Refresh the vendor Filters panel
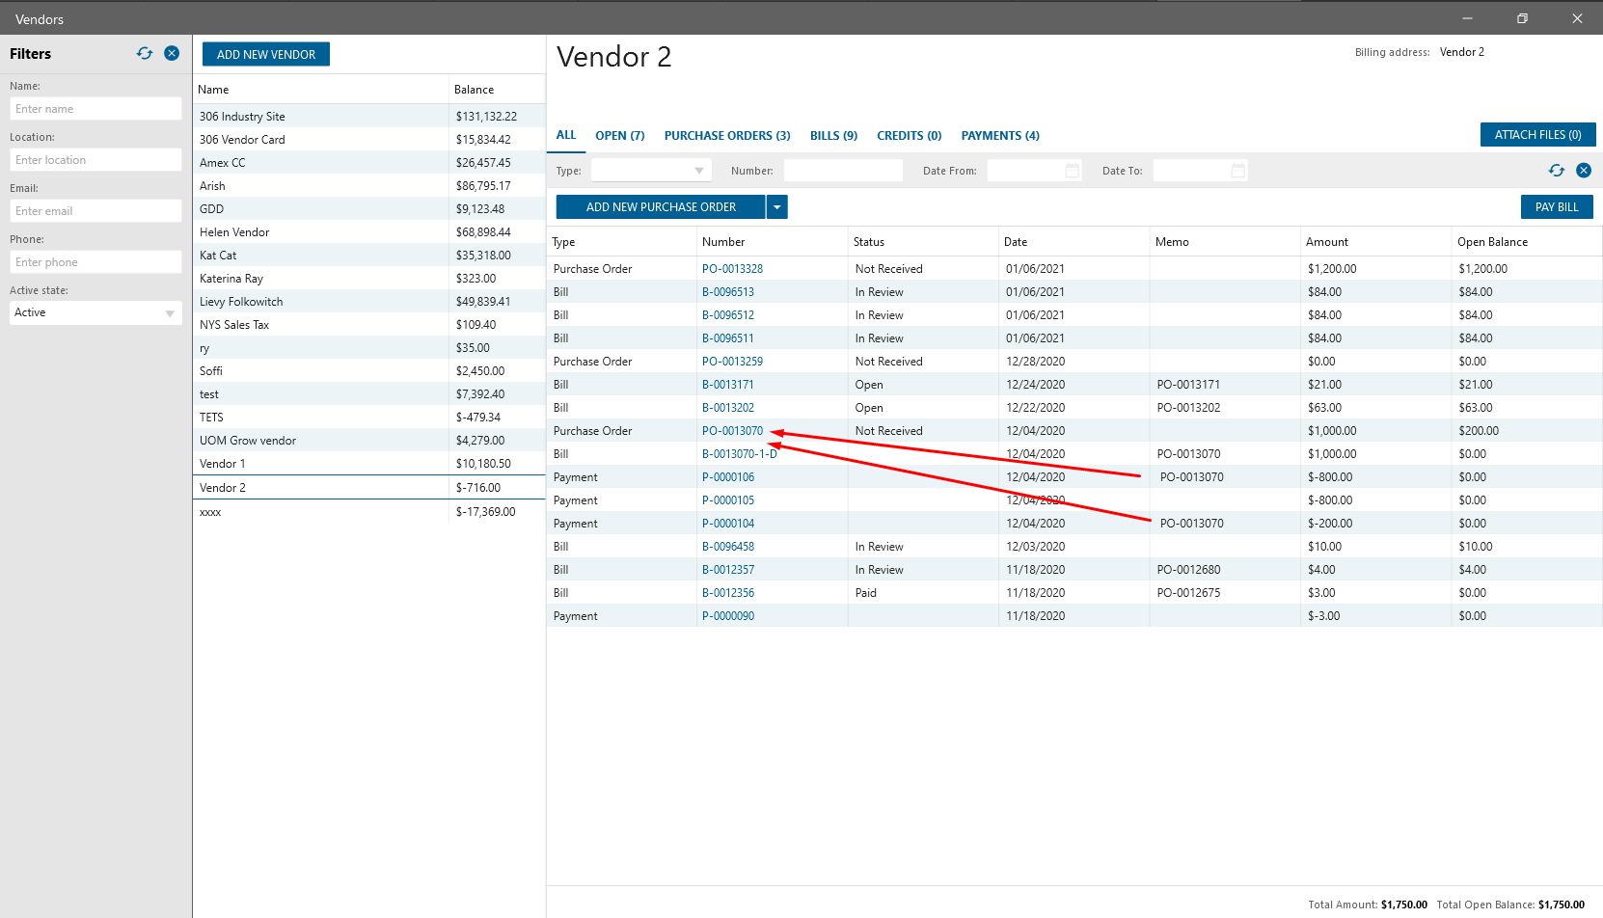The height and width of the screenshot is (918, 1603). (145, 54)
